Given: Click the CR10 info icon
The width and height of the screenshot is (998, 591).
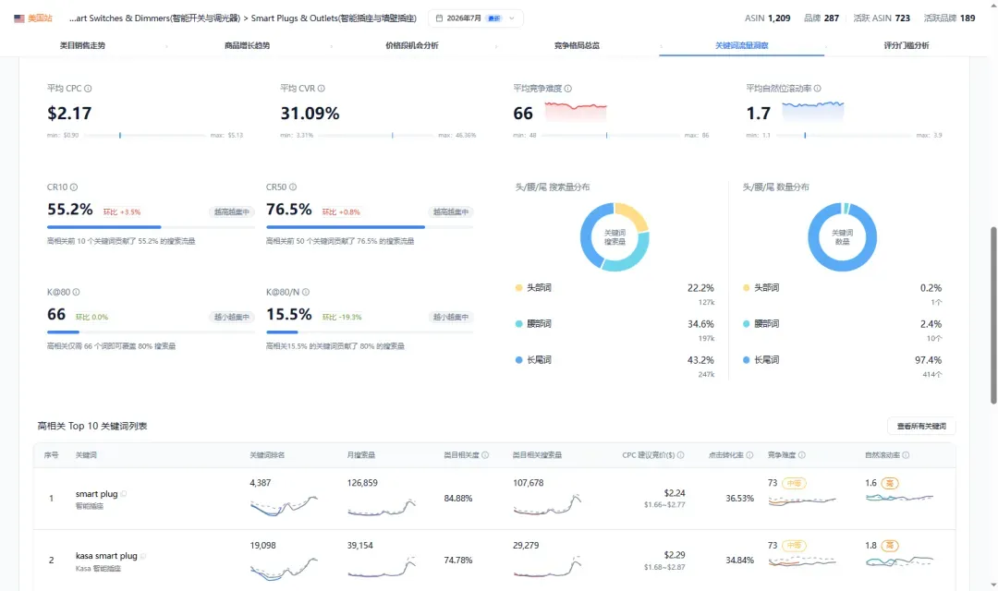Looking at the screenshot, I should pyautogui.click(x=74, y=187).
